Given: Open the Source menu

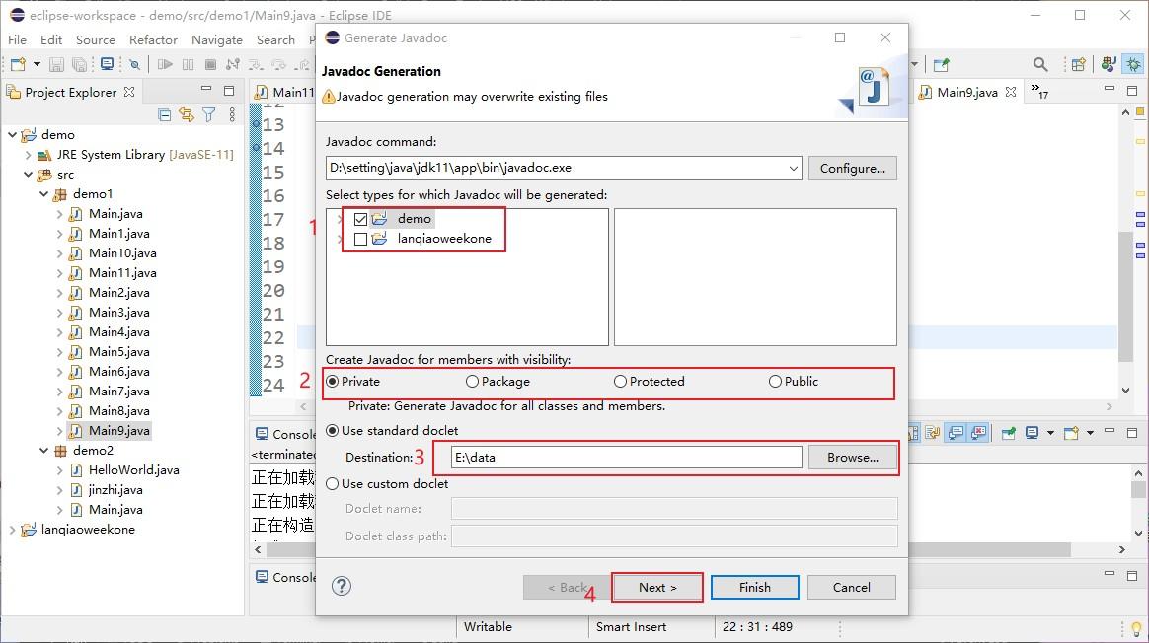Looking at the screenshot, I should coord(96,39).
